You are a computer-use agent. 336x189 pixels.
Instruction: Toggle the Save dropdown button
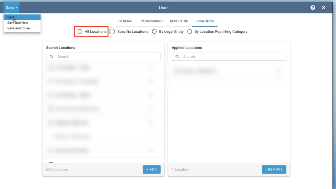point(12,8)
